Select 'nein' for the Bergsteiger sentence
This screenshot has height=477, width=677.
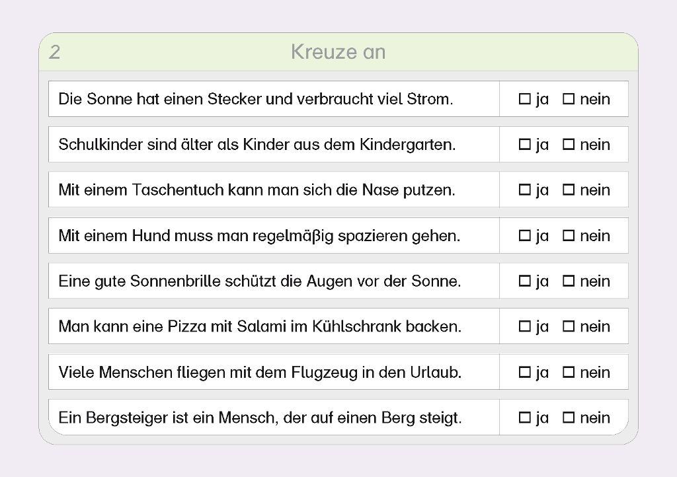(569, 418)
